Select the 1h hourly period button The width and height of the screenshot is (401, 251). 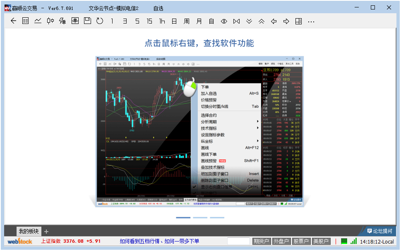pyautogui.click(x=162, y=21)
